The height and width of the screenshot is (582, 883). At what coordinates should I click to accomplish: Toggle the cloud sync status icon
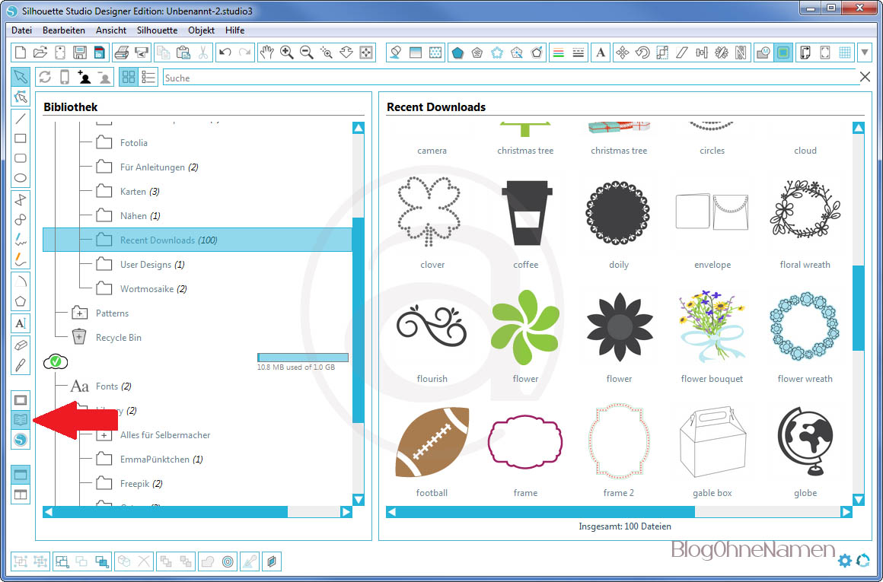[56, 361]
